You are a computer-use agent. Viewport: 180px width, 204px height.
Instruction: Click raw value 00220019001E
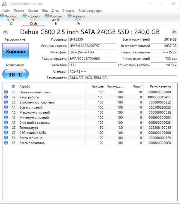tap(160, 128)
